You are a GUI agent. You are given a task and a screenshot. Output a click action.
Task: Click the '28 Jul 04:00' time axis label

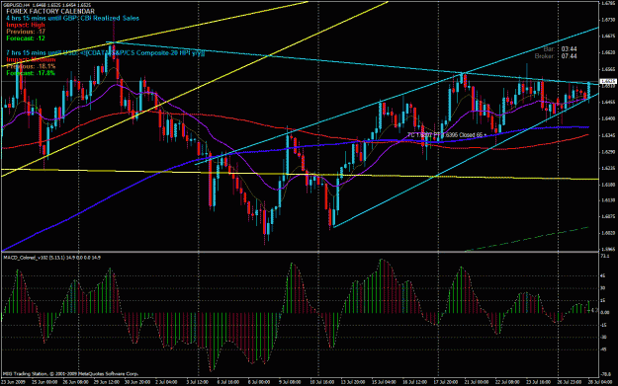pyautogui.click(x=599, y=382)
